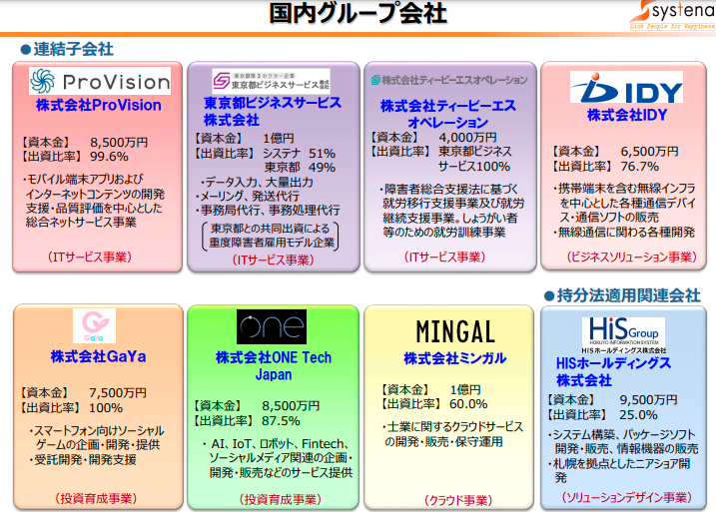This screenshot has width=716, height=512.
Task: Click the (クラウド事業) label
Action: point(458,501)
